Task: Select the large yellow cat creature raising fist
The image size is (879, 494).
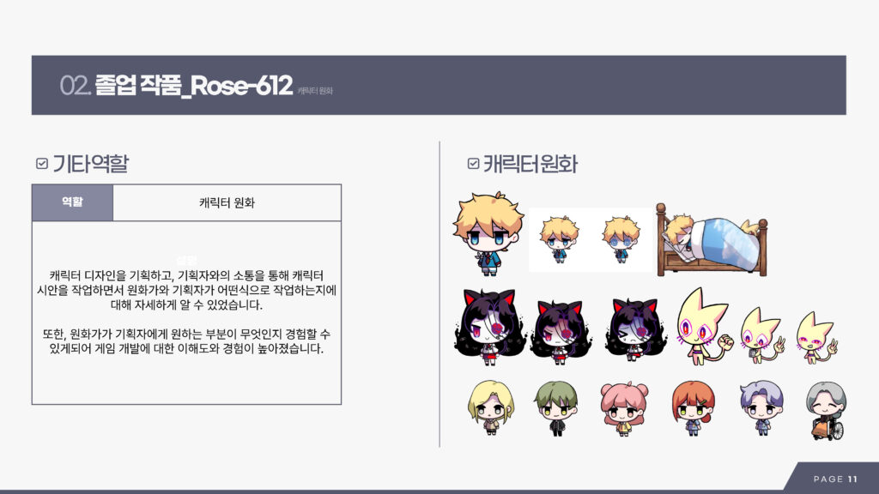Action: (704, 326)
